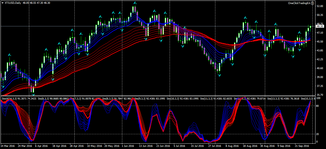Click the Sto(11,3,3) indicator label
This screenshot has height=149, width=326.
[x=207, y=99]
